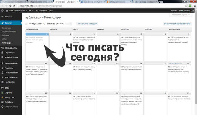Open Медиафайлы in the sidebar
The image size is (197, 115).
(11, 48)
